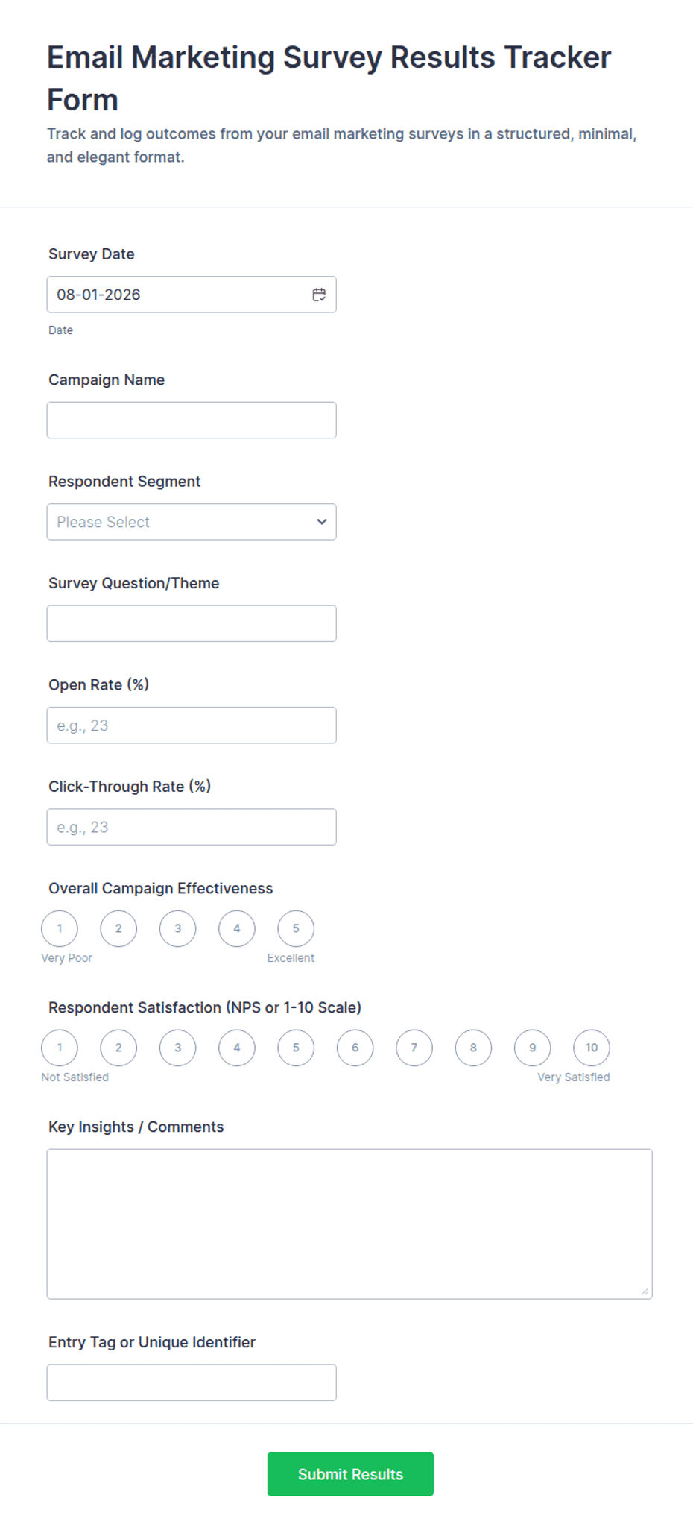Image resolution: width=693 pixels, height=1533 pixels.
Task: Click the Click-Through Rate (%) input
Action: click(192, 827)
